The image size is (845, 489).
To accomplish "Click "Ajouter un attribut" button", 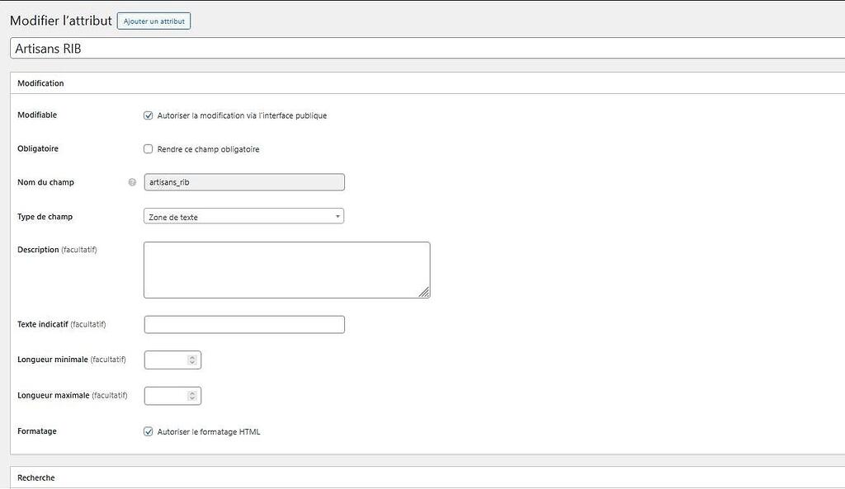I will [x=153, y=21].
